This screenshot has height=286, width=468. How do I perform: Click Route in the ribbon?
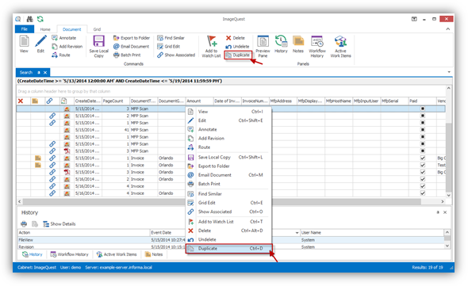point(61,55)
